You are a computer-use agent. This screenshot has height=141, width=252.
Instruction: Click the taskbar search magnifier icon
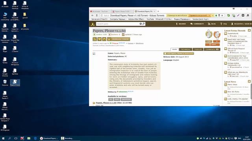[x=9, y=138]
